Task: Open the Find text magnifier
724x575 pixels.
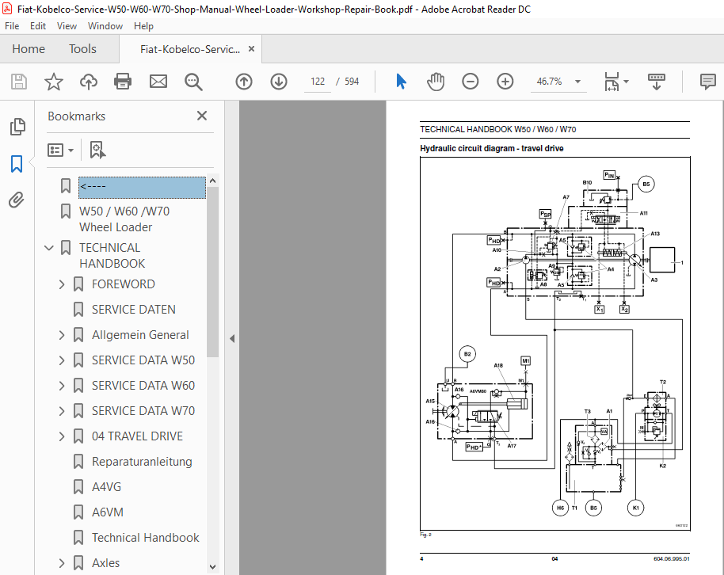Action: click(193, 82)
